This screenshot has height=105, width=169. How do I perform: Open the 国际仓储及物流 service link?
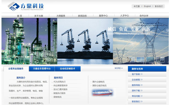(99, 86)
